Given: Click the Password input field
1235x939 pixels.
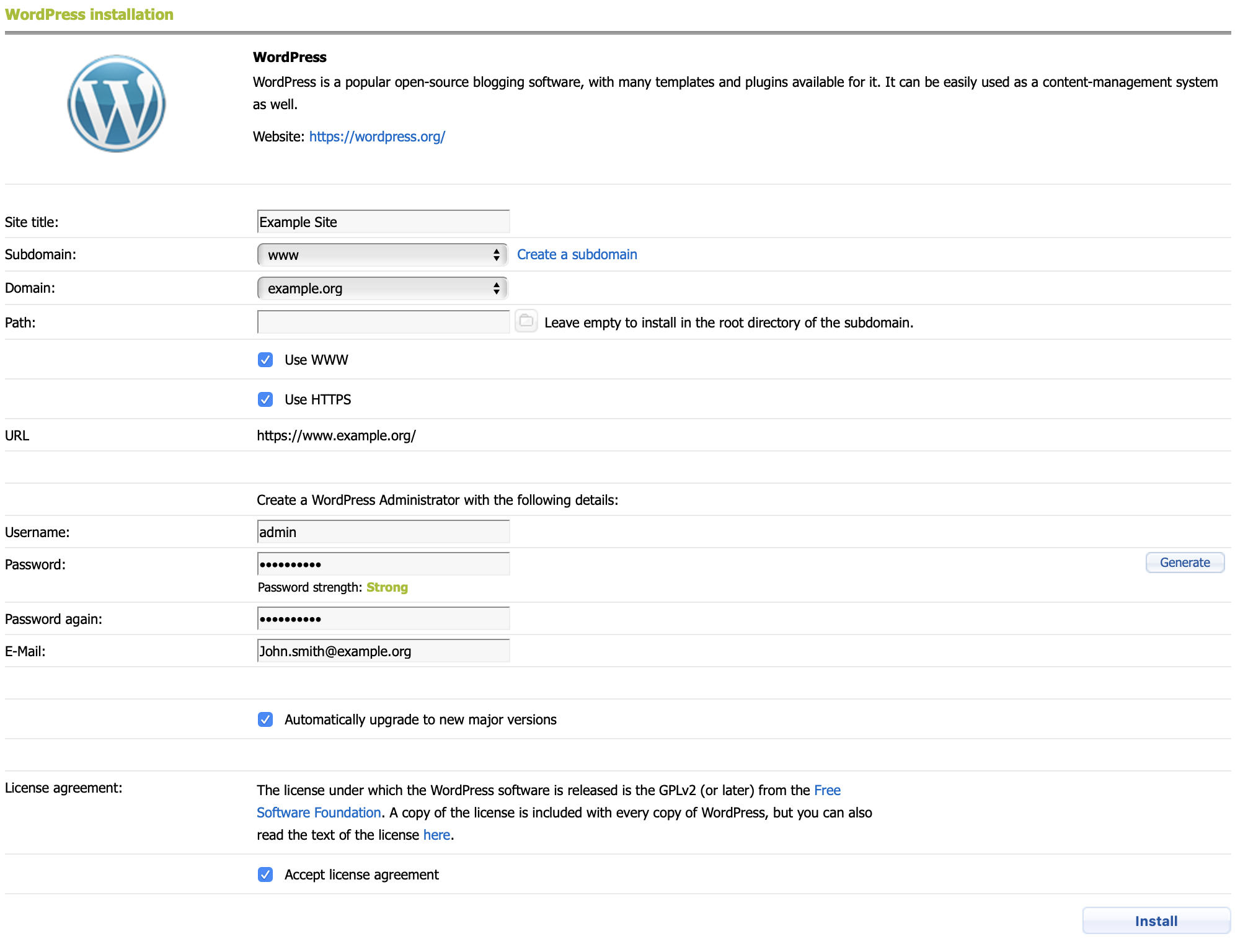Looking at the screenshot, I should point(383,564).
